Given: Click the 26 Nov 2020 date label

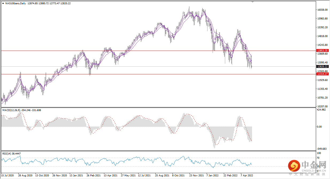Looking at the screenshot, I should (x=59, y=176).
